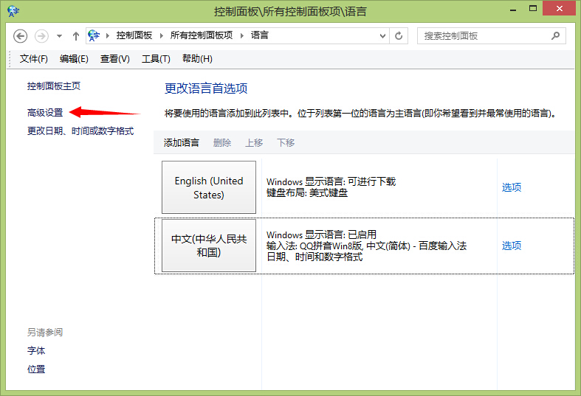Click 删除 in the language toolbar
This screenshot has height=396, width=581.
[x=222, y=142]
